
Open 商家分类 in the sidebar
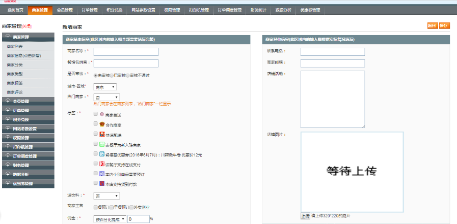coord(15,65)
